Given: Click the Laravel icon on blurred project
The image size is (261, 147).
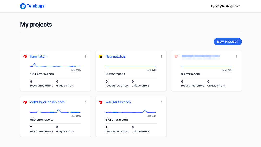Looking at the screenshot, I should click(176, 56).
